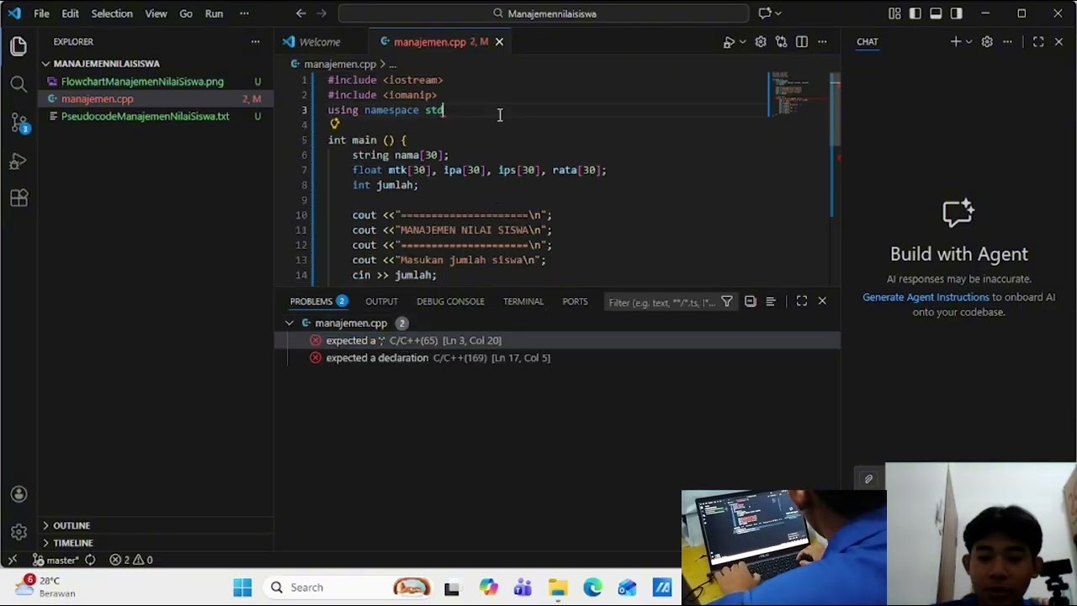Viewport: 1077px width, 606px height.
Task: Switch to the OUTPUT panel tab
Action: pos(381,301)
